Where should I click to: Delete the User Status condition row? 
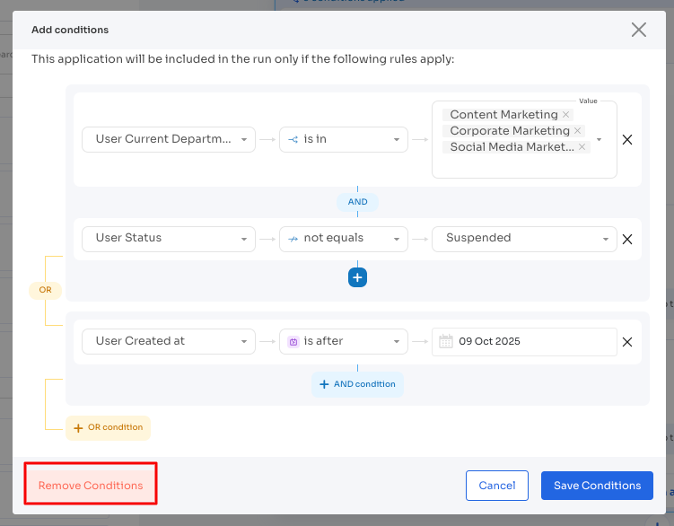click(627, 239)
